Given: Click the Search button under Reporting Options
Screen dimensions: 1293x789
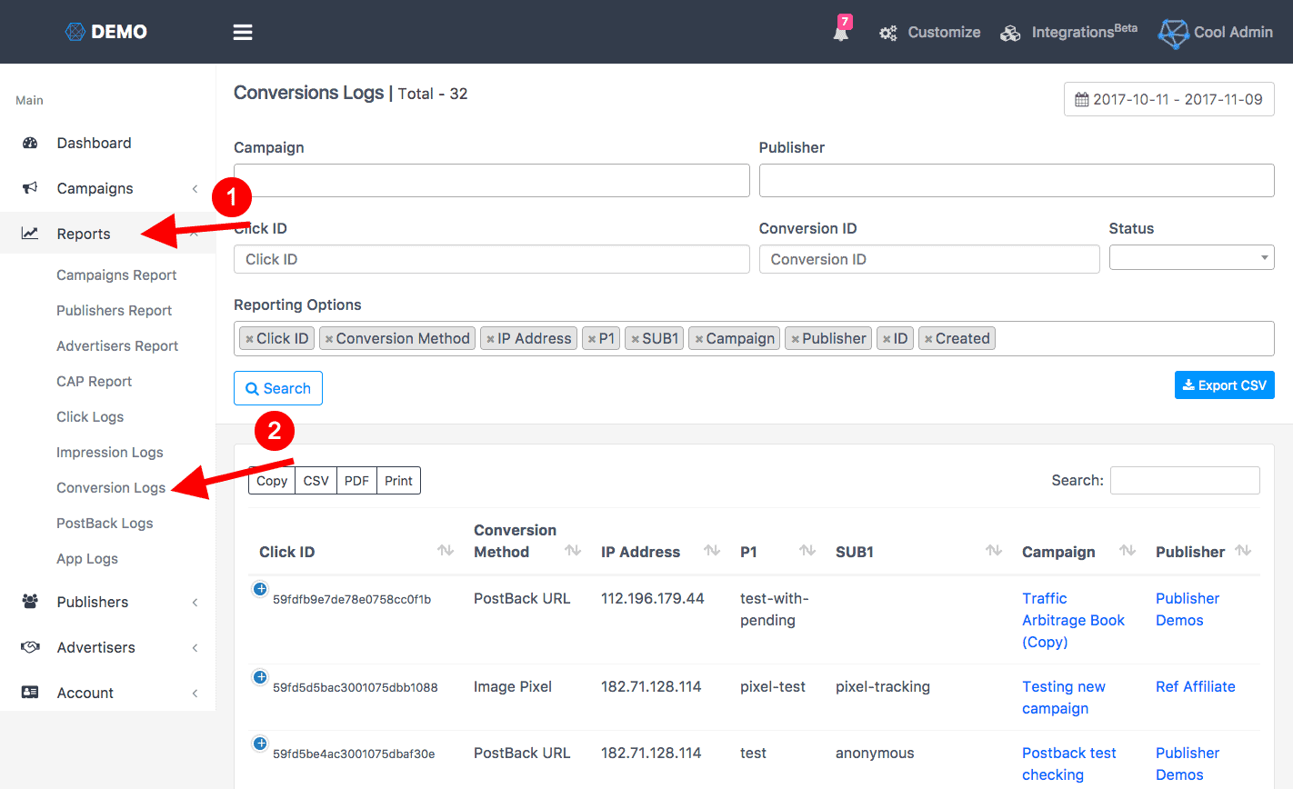Looking at the screenshot, I should click(x=278, y=388).
